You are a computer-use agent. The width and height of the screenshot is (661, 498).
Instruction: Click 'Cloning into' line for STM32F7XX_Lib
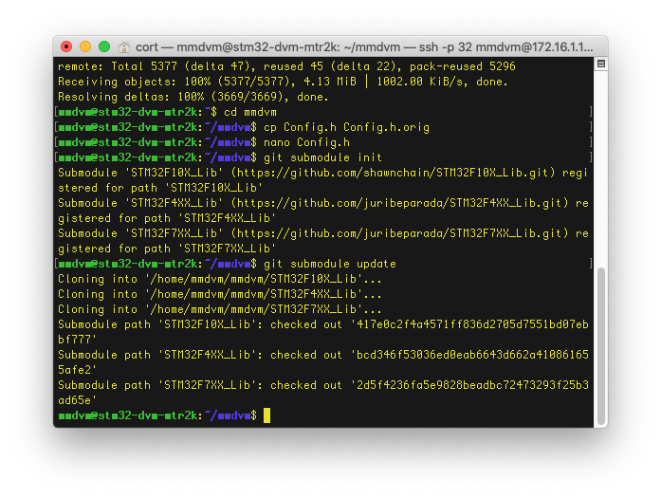click(x=220, y=309)
